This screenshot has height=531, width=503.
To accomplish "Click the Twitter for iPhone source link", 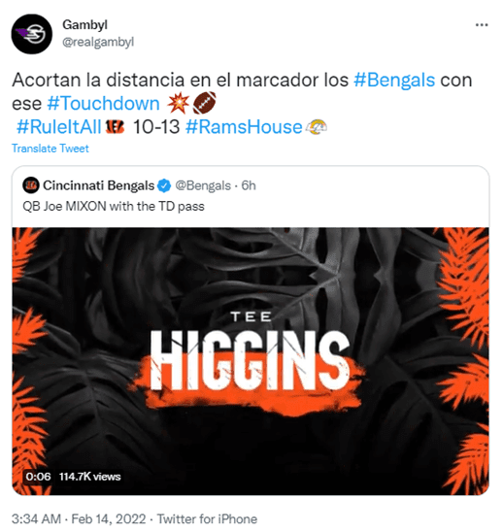I will [x=207, y=518].
